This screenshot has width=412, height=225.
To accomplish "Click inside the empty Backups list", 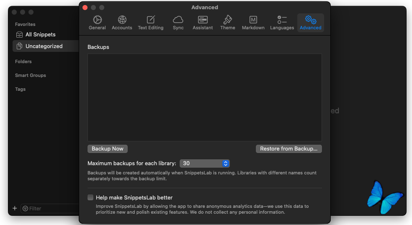I will (204, 97).
